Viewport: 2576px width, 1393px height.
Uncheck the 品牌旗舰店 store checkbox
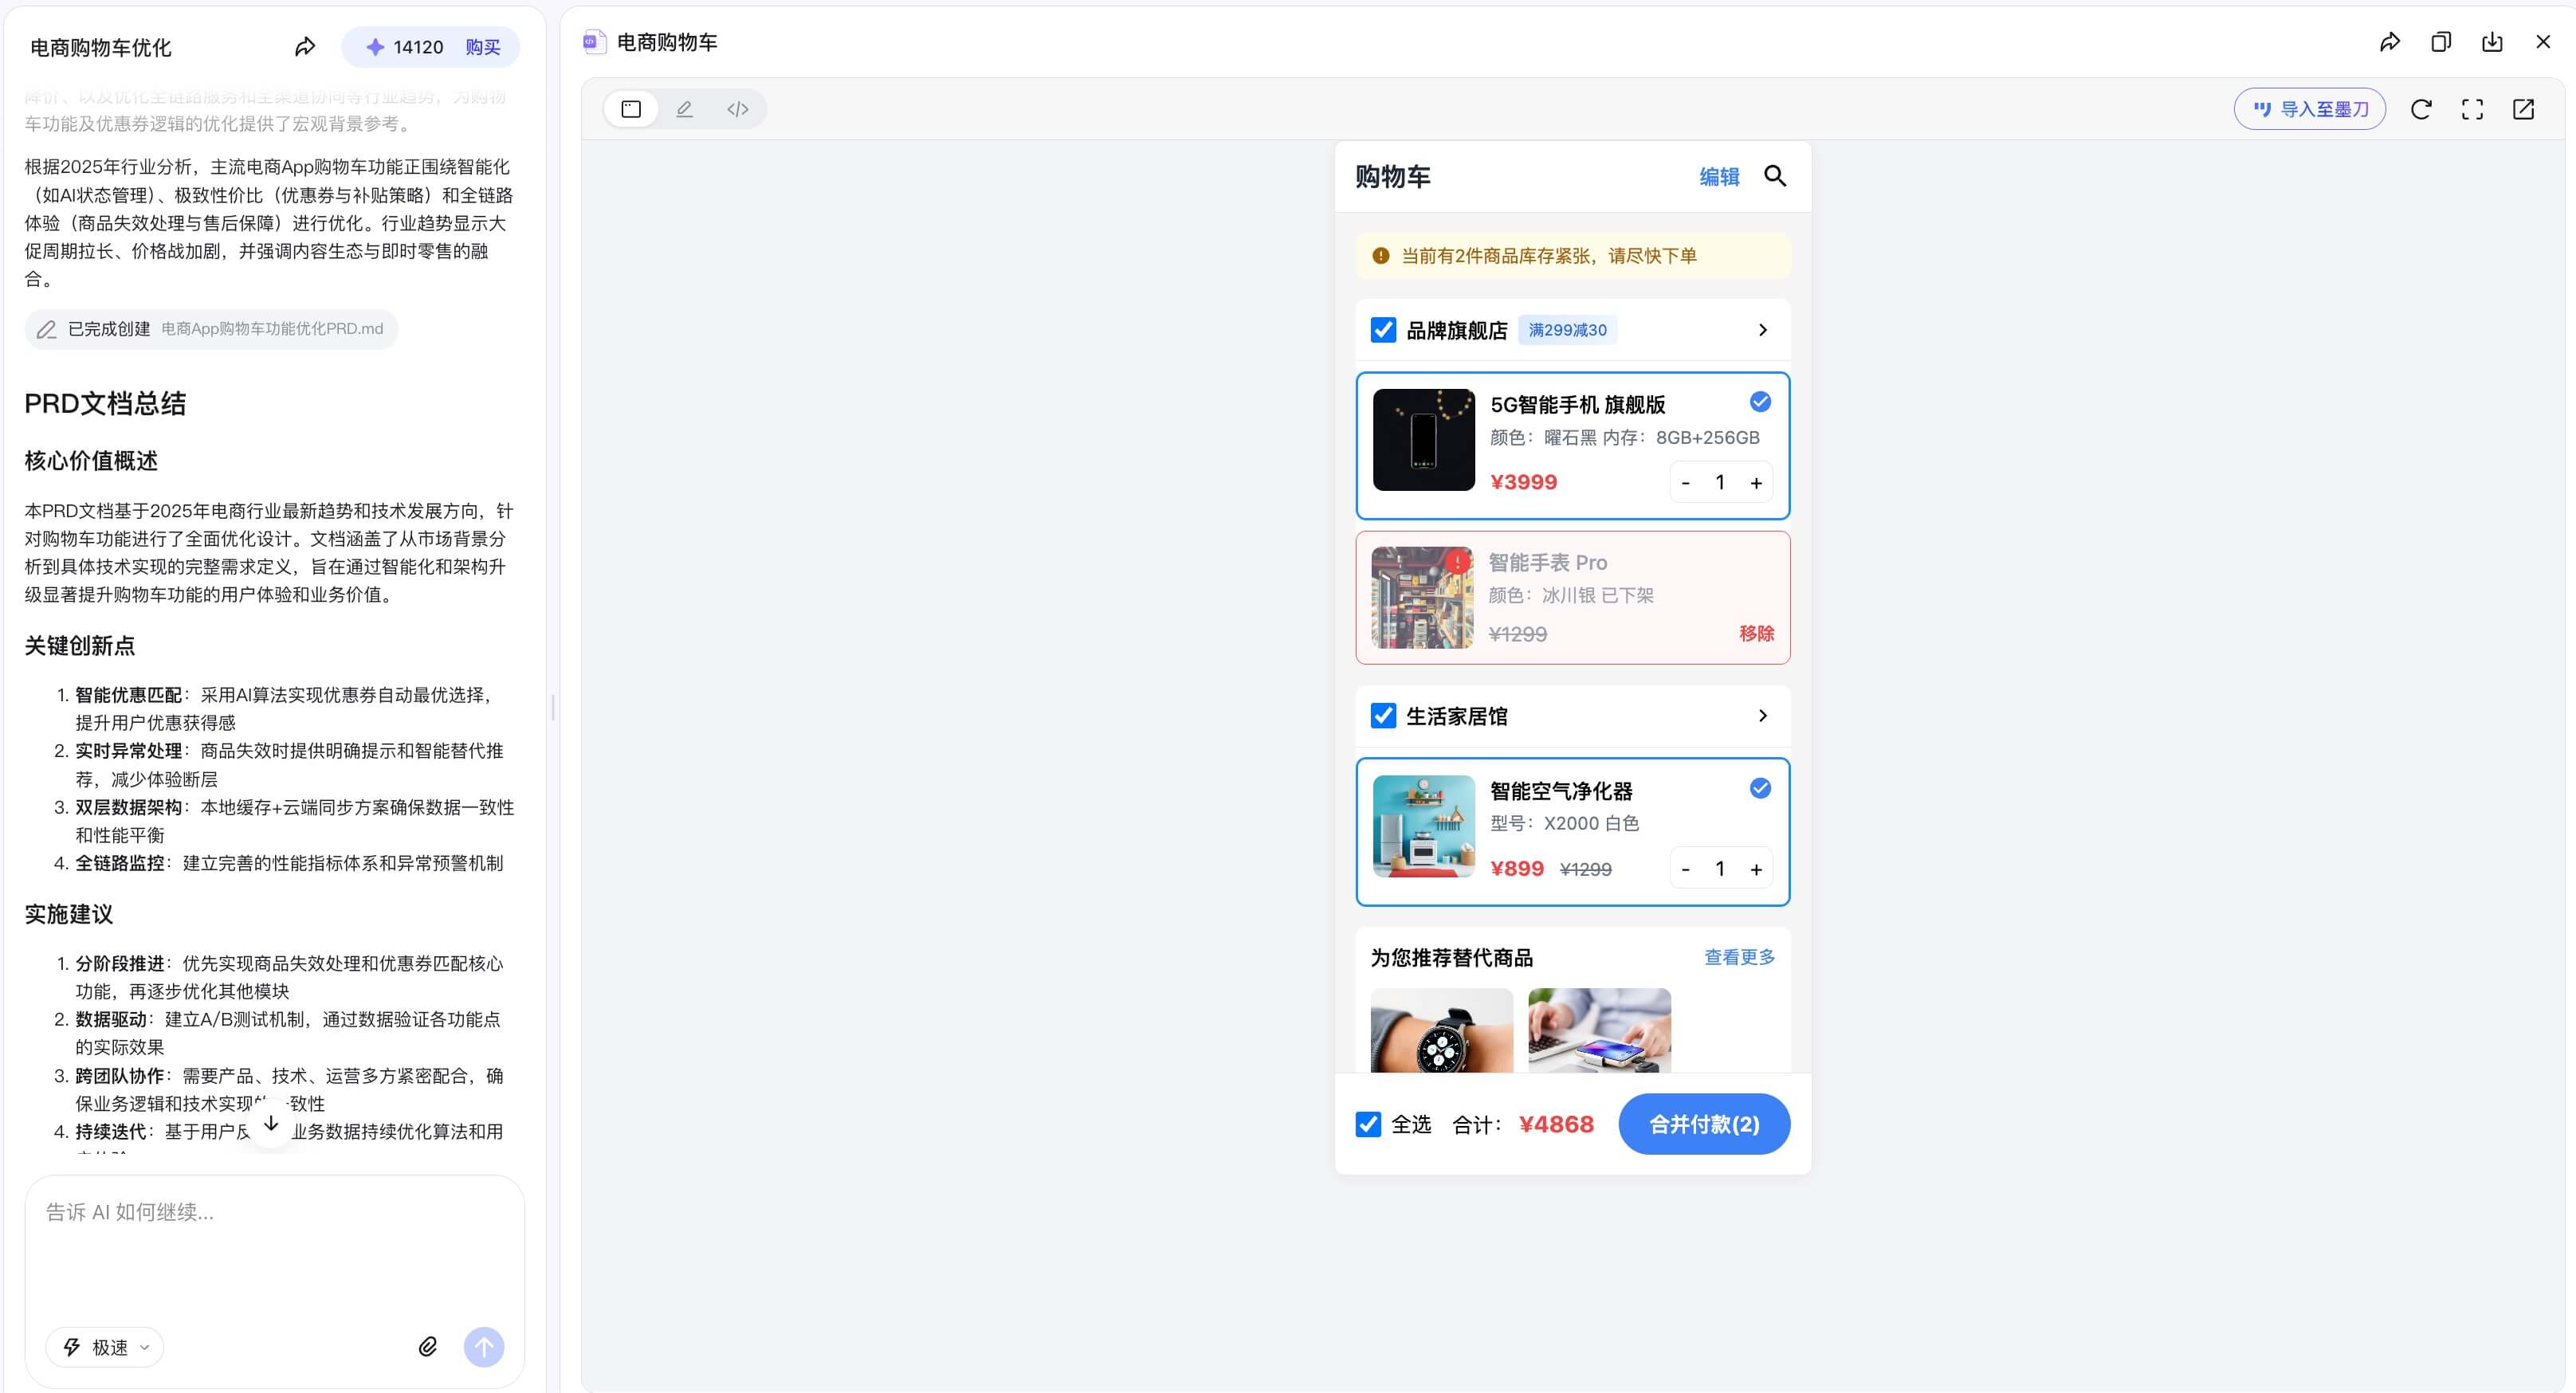pos(1383,329)
